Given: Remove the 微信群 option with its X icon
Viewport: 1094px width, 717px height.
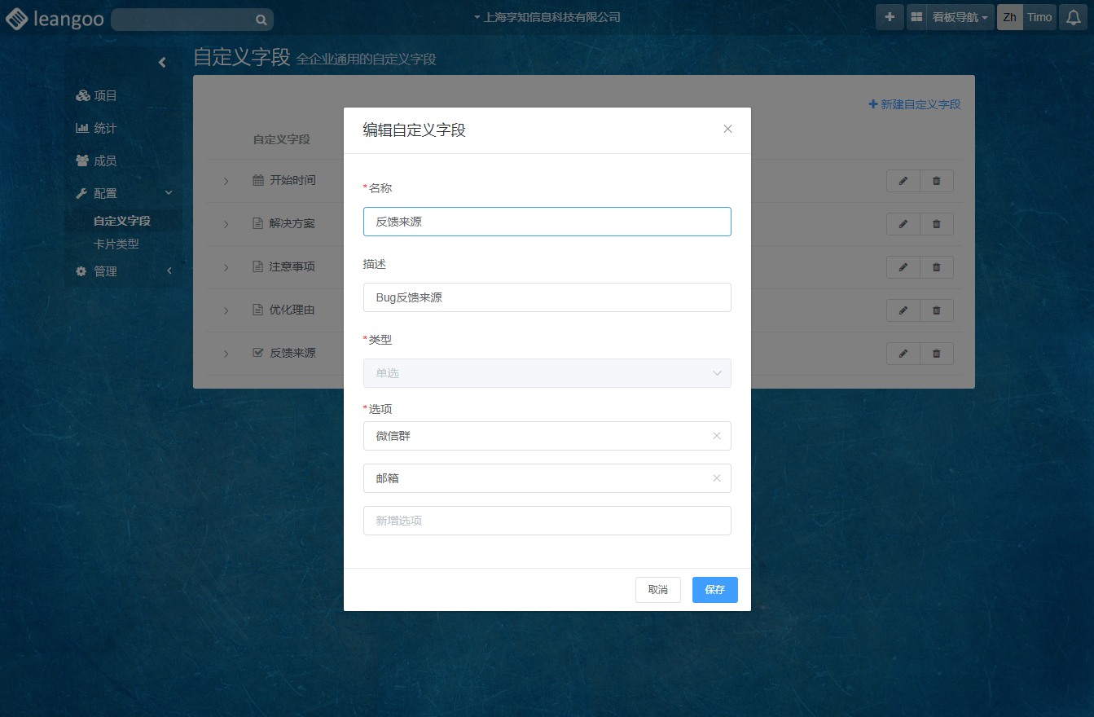Looking at the screenshot, I should coord(717,436).
